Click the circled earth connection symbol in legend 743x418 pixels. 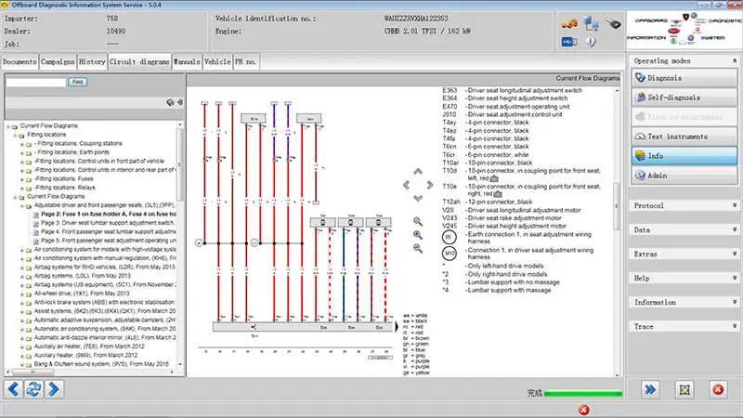[450, 237]
